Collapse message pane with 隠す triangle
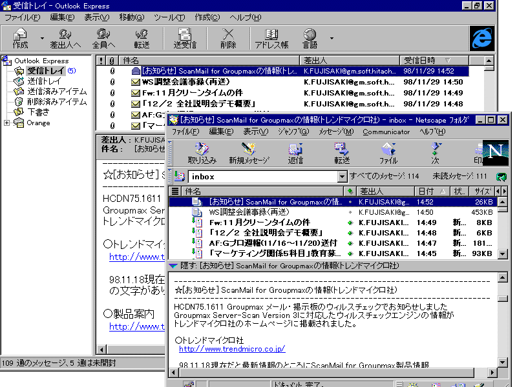517x387 pixels. coord(173,266)
